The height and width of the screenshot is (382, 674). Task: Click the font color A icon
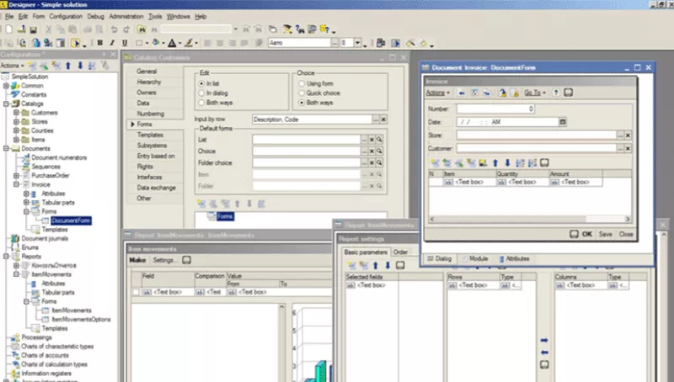(172, 43)
